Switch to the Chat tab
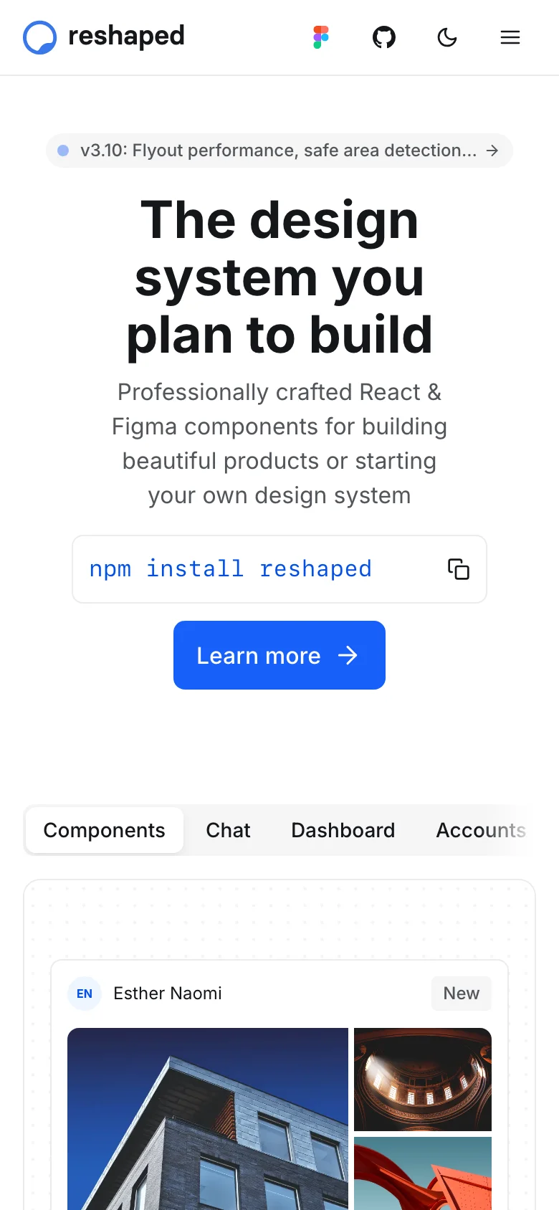559x1210 pixels. pyautogui.click(x=228, y=830)
